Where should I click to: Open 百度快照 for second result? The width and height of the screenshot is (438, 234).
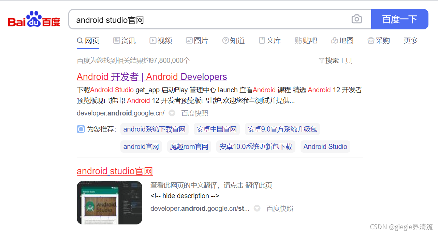coord(280,208)
